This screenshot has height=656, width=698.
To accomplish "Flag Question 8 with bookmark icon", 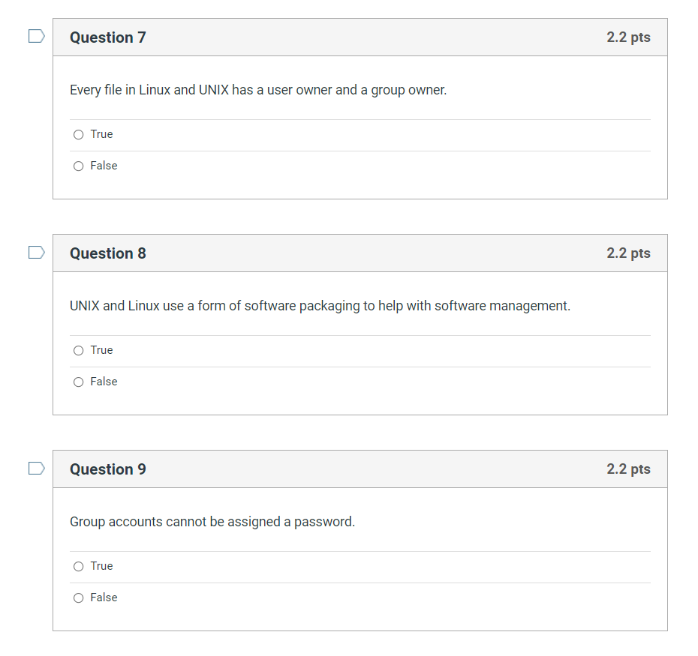I will (x=37, y=252).
